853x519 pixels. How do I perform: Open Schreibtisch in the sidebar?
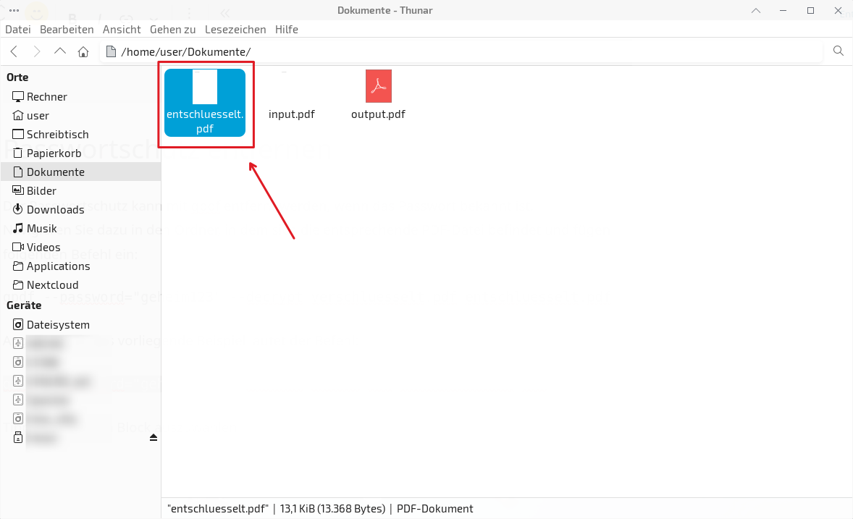(57, 135)
